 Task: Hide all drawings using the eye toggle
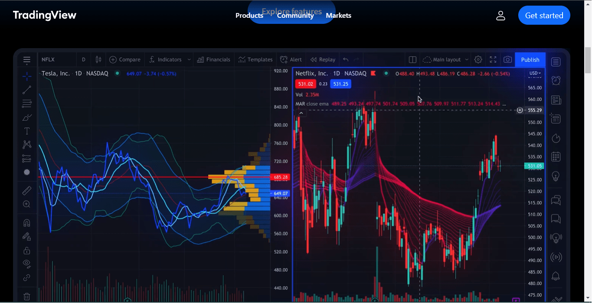(26, 264)
